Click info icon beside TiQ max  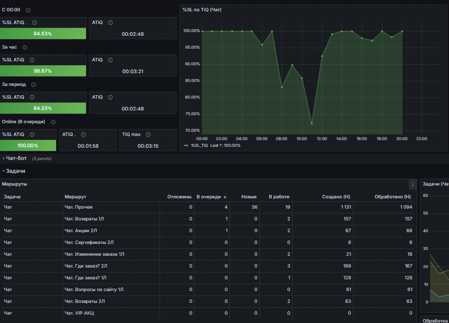tap(148, 135)
